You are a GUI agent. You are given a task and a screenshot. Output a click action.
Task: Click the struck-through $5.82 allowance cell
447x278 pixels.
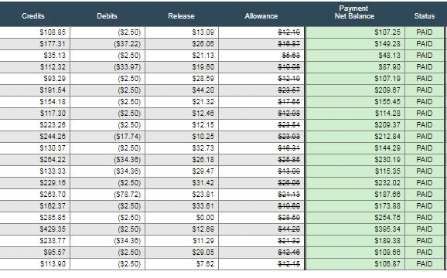coord(261,56)
